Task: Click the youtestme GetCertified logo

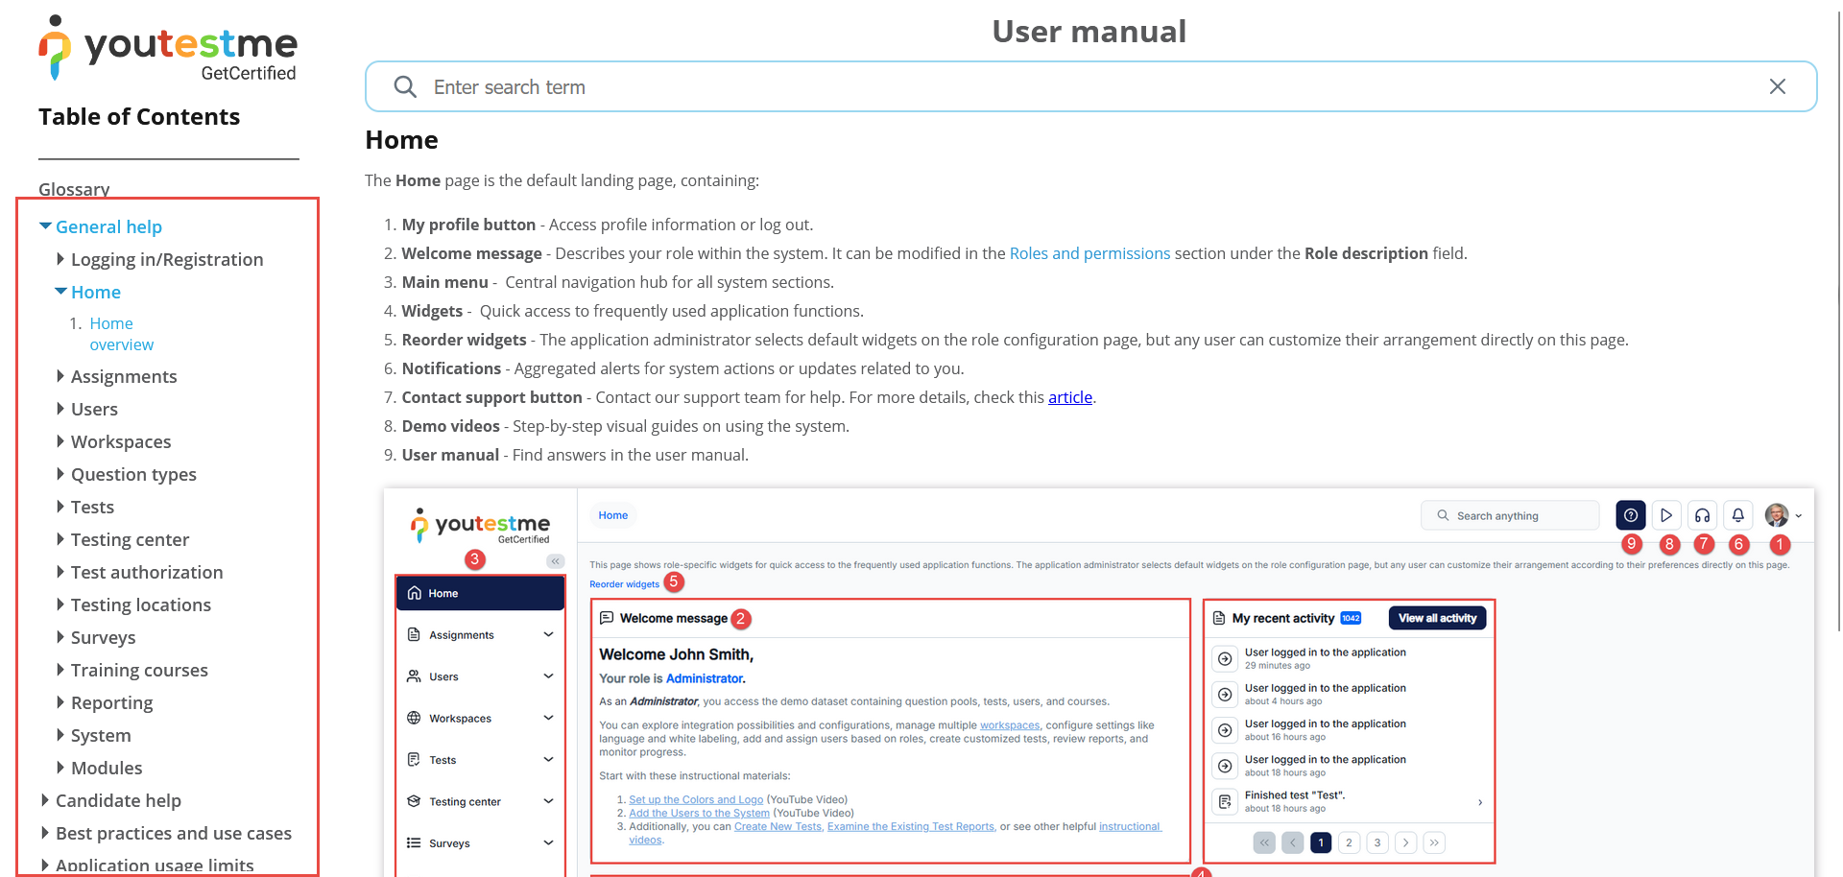Action: [168, 49]
